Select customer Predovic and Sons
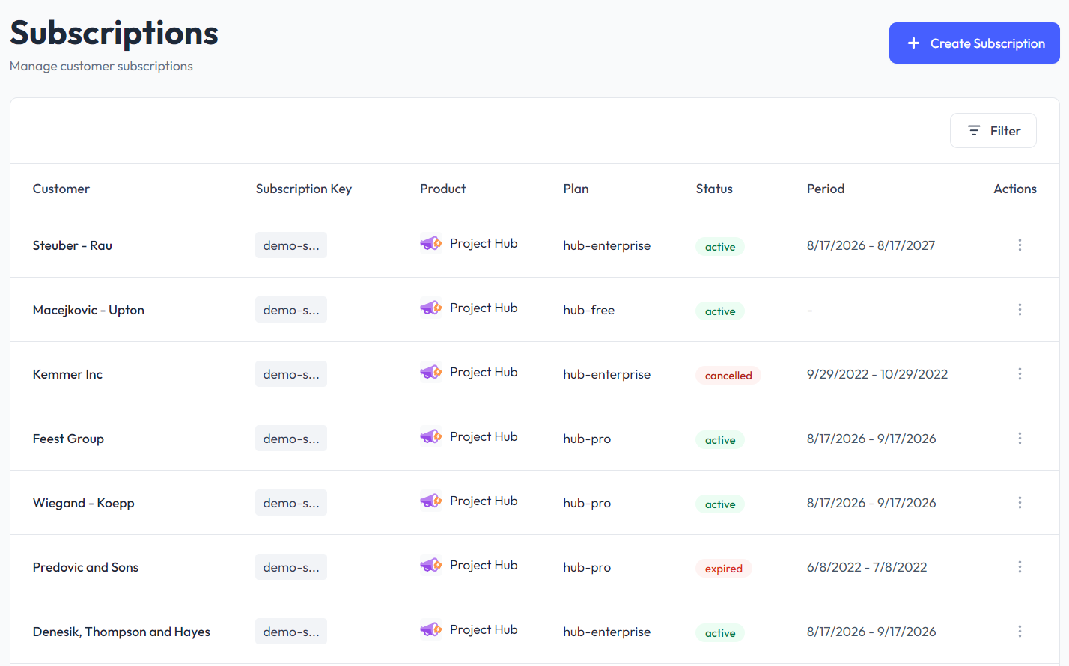Screen dimensions: 1069x666 (85, 567)
